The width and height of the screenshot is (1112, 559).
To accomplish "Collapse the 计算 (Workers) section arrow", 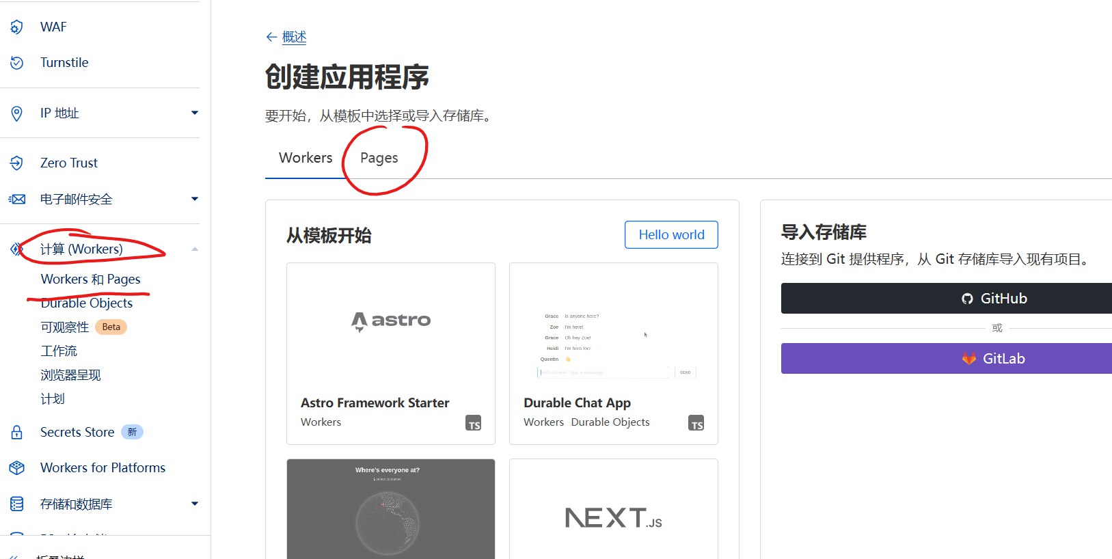I will [x=195, y=249].
